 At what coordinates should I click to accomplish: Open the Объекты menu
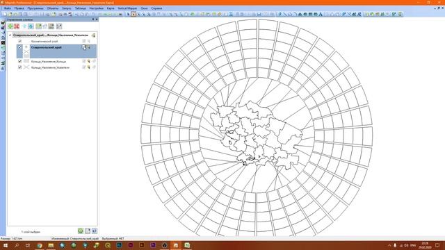(x=53, y=8)
